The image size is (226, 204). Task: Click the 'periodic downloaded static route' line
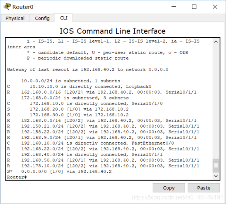pos(78,58)
